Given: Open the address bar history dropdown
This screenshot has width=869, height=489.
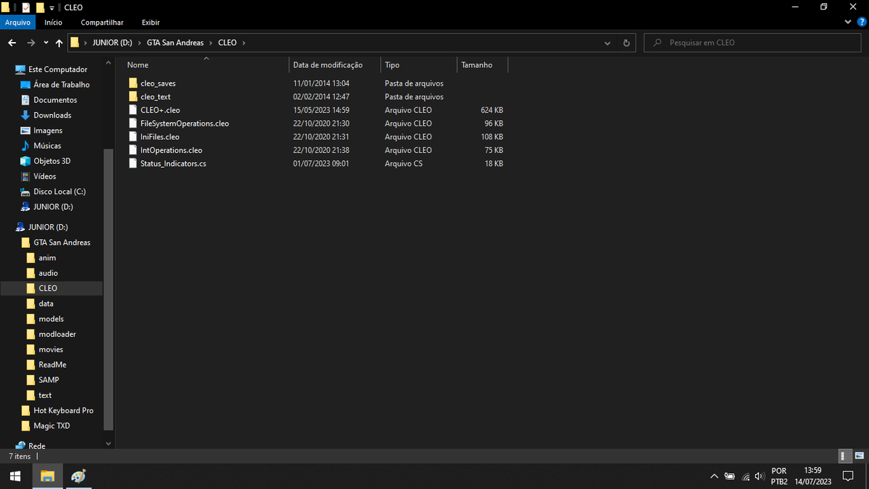Looking at the screenshot, I should pyautogui.click(x=608, y=43).
